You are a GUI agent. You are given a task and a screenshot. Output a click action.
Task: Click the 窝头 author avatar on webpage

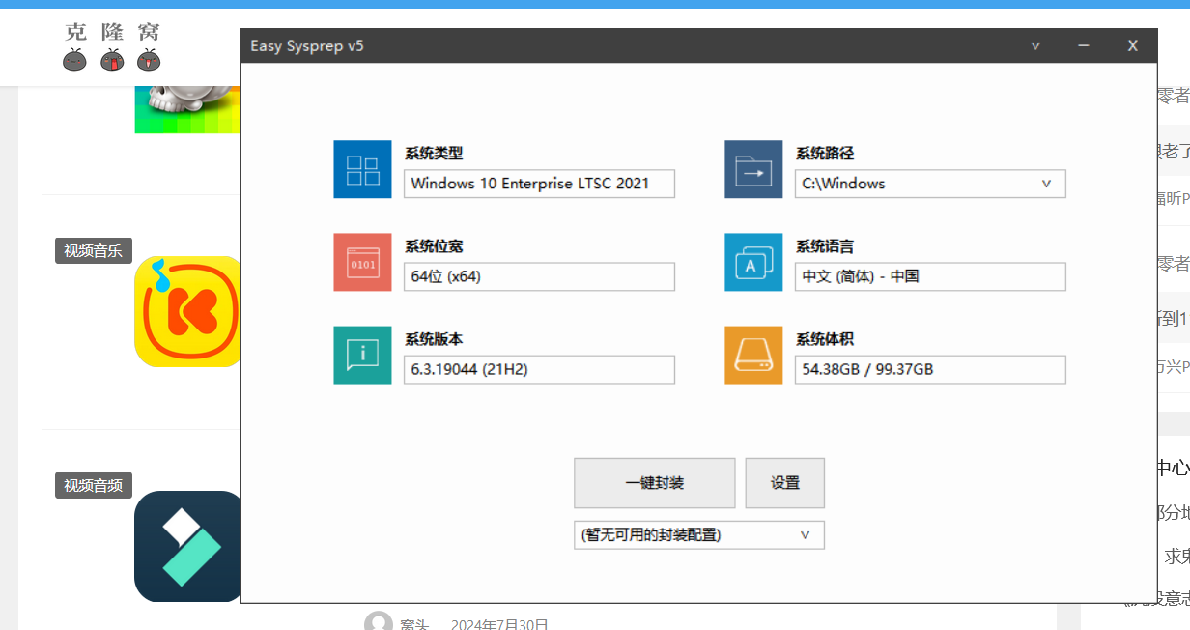(x=379, y=622)
